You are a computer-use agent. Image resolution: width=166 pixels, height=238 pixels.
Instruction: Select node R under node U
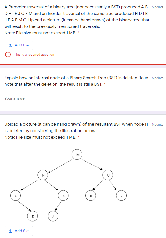91,195
